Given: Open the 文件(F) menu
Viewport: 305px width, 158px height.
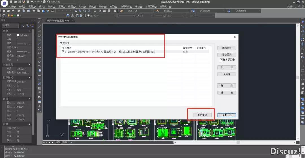Looking at the screenshot, I should click(12, 6).
